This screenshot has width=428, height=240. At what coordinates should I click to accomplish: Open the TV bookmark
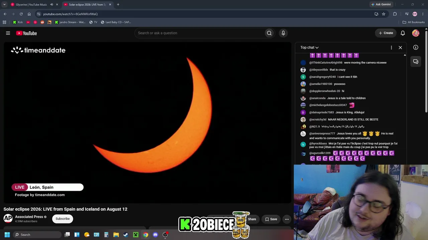tap(93, 22)
